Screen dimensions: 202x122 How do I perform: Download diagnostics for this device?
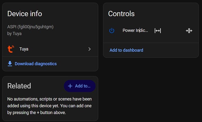[x=32, y=64]
